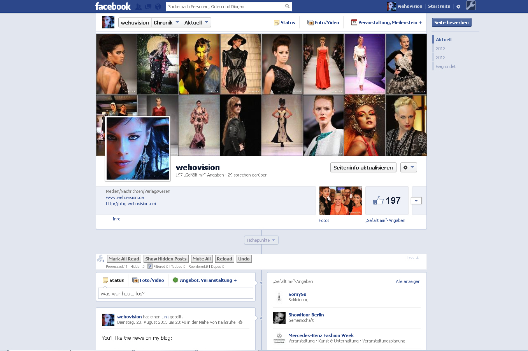This screenshot has height=351, width=528.
Task: Select the Foto/Video tab in the composer
Action: (148, 280)
